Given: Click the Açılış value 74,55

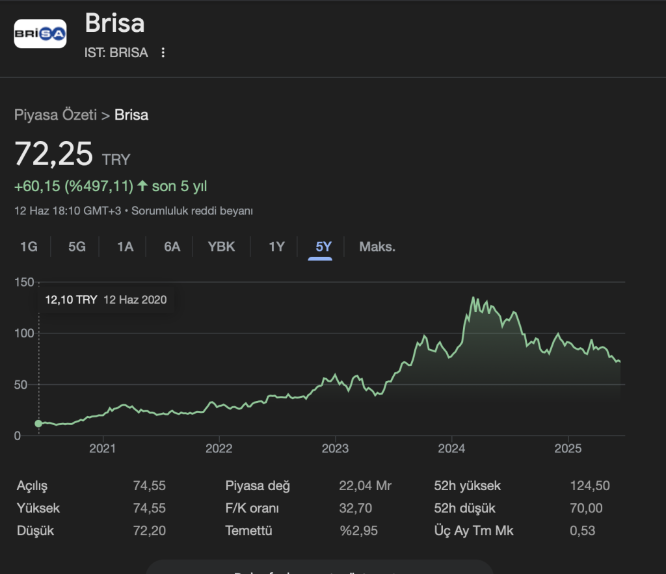Looking at the screenshot, I should [149, 486].
